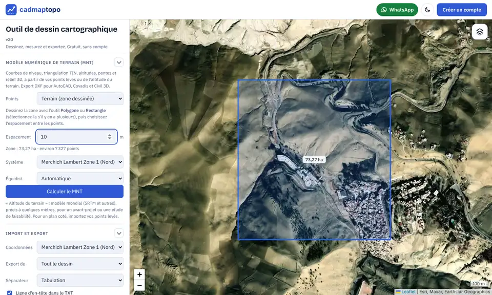Open the Leaflet attribution link
The width and height of the screenshot is (492, 295).
408,292
